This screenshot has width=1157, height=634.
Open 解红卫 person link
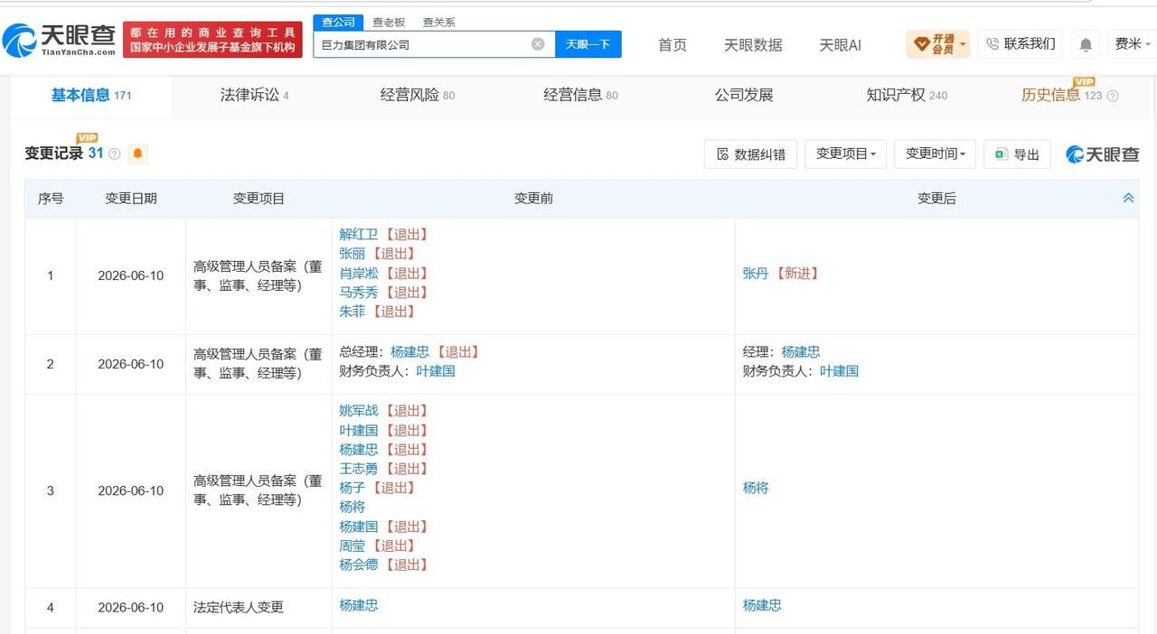(359, 234)
